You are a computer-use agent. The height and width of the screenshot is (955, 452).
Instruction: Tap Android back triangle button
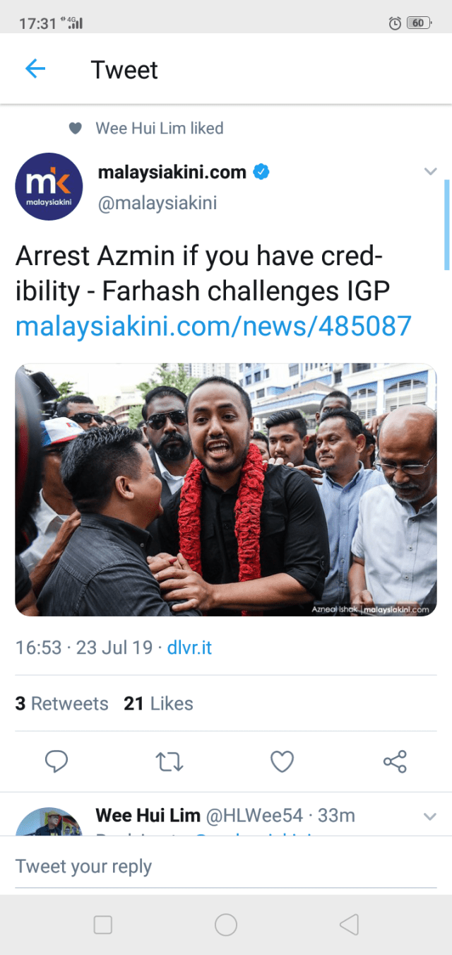(x=349, y=925)
